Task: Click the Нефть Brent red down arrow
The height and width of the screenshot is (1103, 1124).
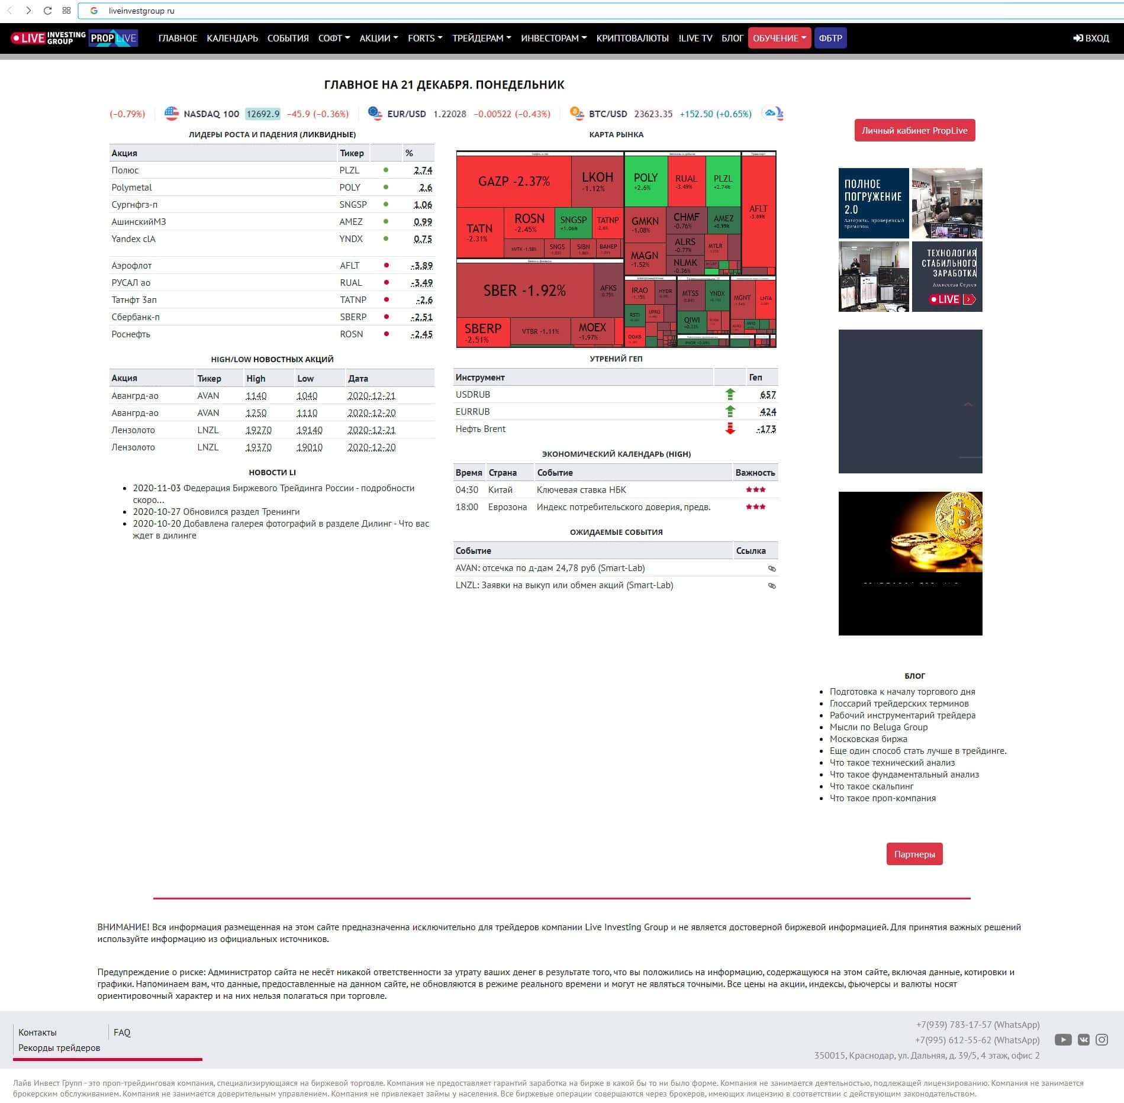Action: click(x=730, y=428)
